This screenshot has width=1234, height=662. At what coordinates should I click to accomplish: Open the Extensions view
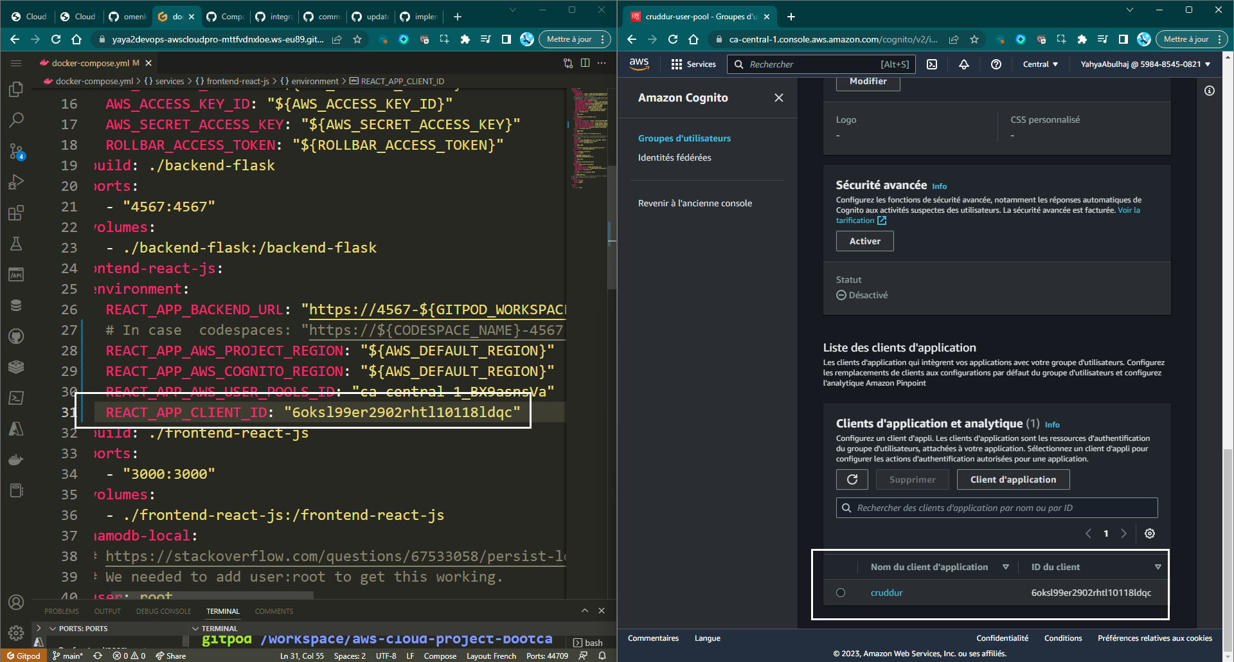(16, 213)
